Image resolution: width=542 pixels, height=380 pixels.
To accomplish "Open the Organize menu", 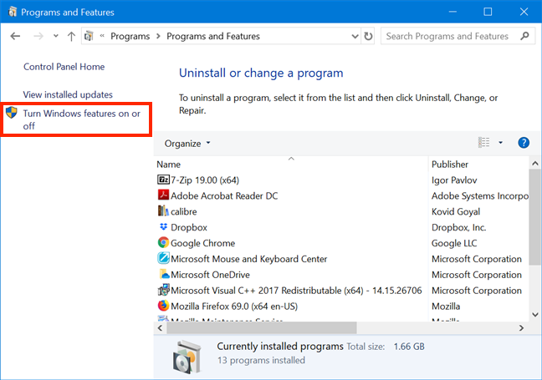I will click(x=187, y=144).
